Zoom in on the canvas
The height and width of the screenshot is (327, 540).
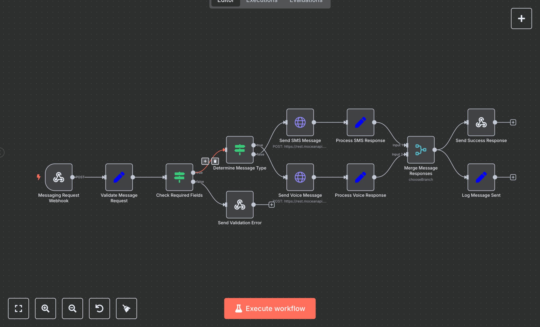(x=45, y=308)
